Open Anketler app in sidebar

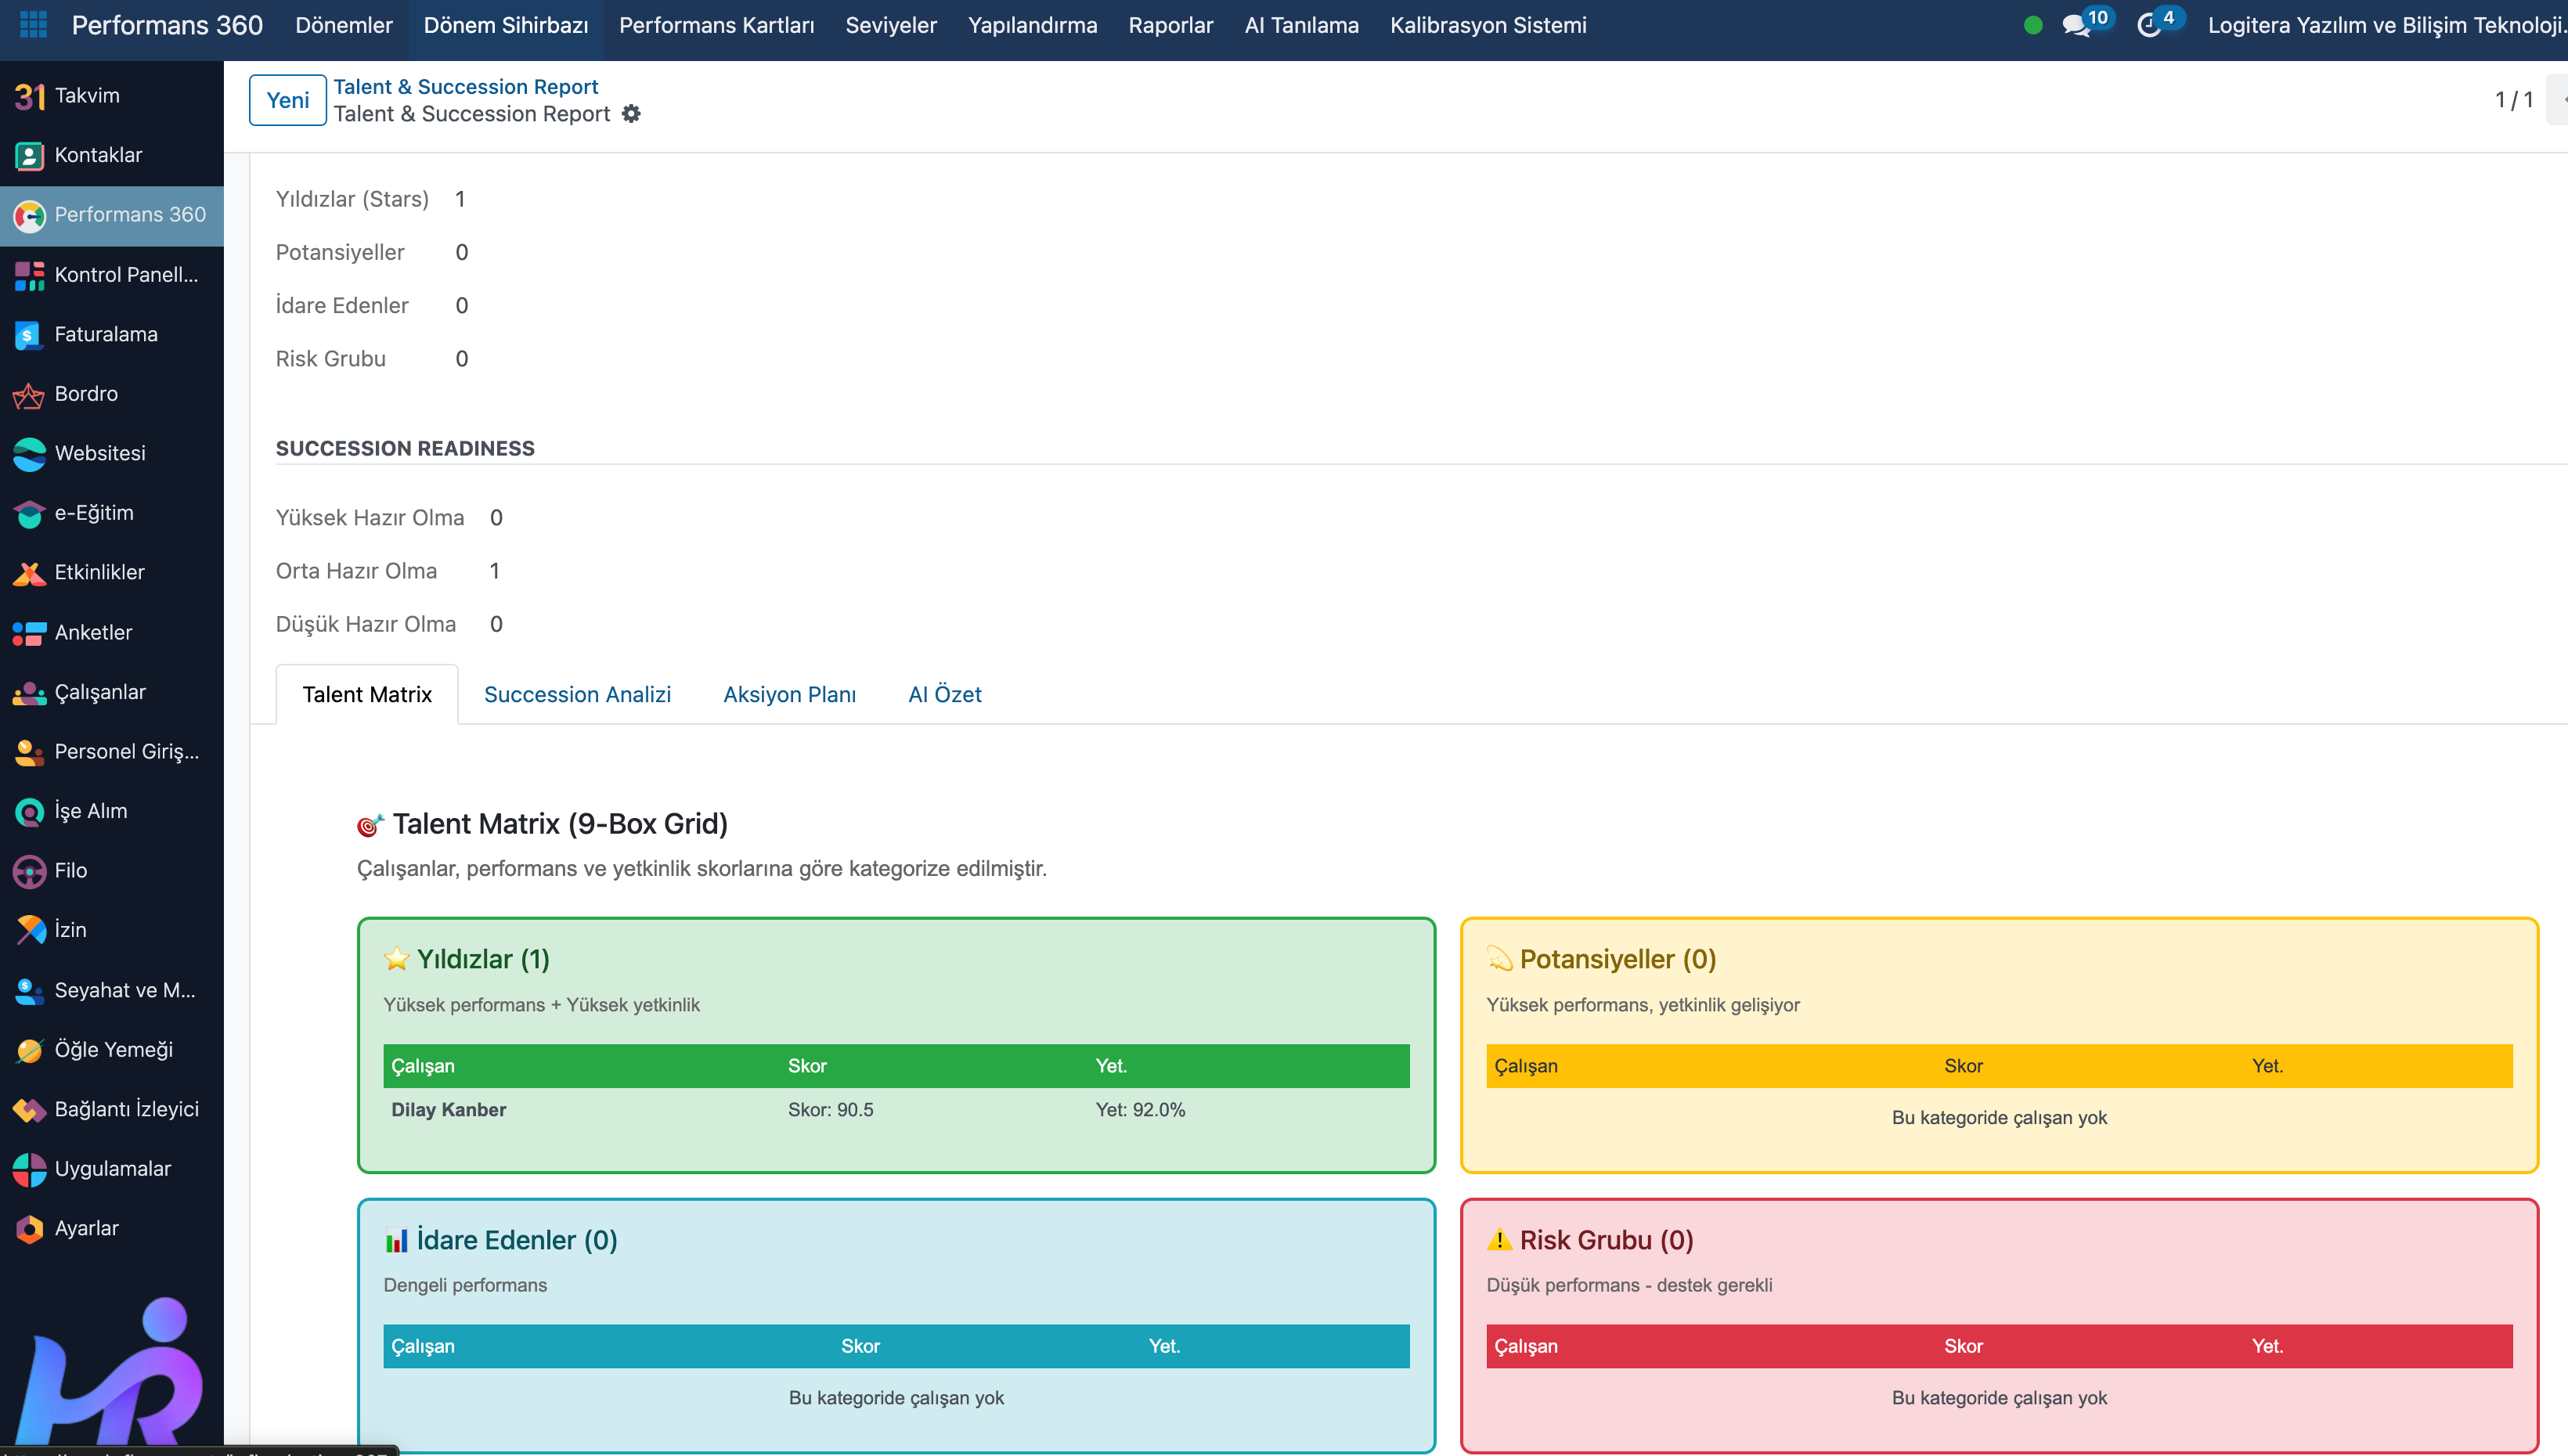(112, 633)
